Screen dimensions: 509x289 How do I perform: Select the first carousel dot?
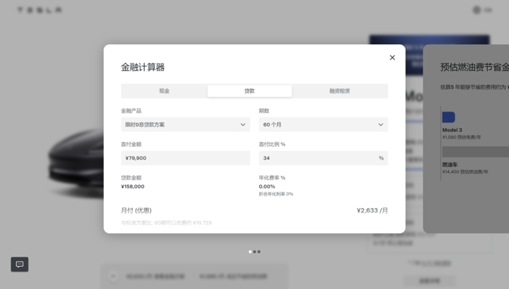pos(250,252)
